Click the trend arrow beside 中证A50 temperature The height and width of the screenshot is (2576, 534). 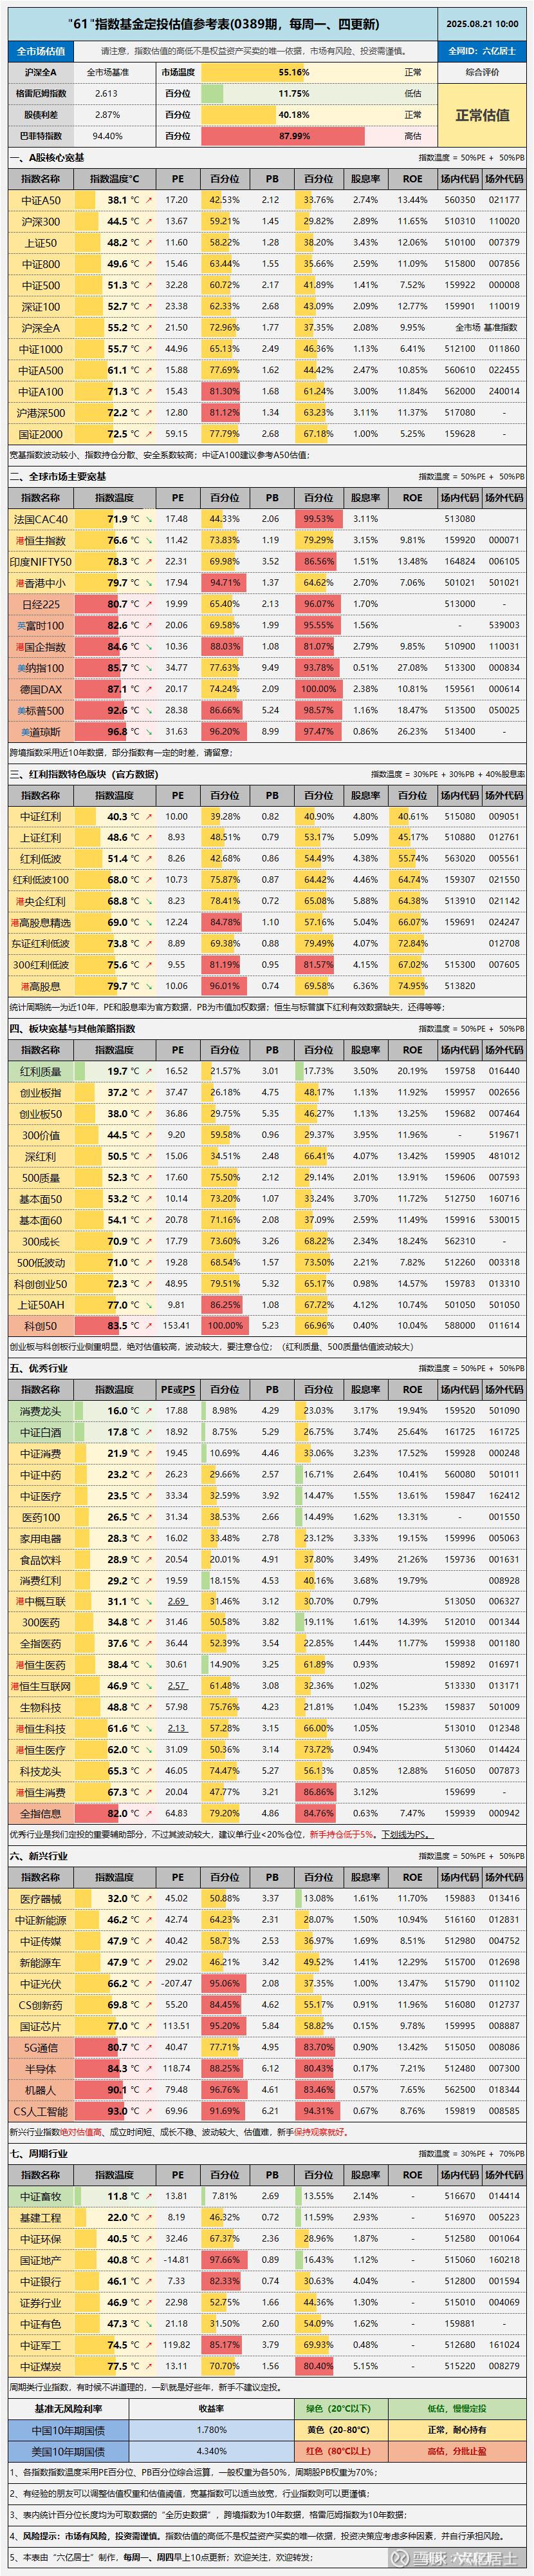(150, 200)
